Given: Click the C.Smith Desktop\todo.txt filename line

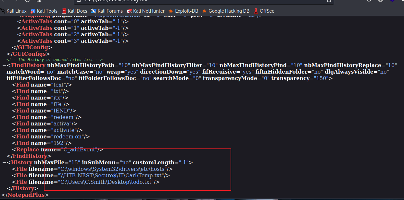Looking at the screenshot, I should point(86,182).
